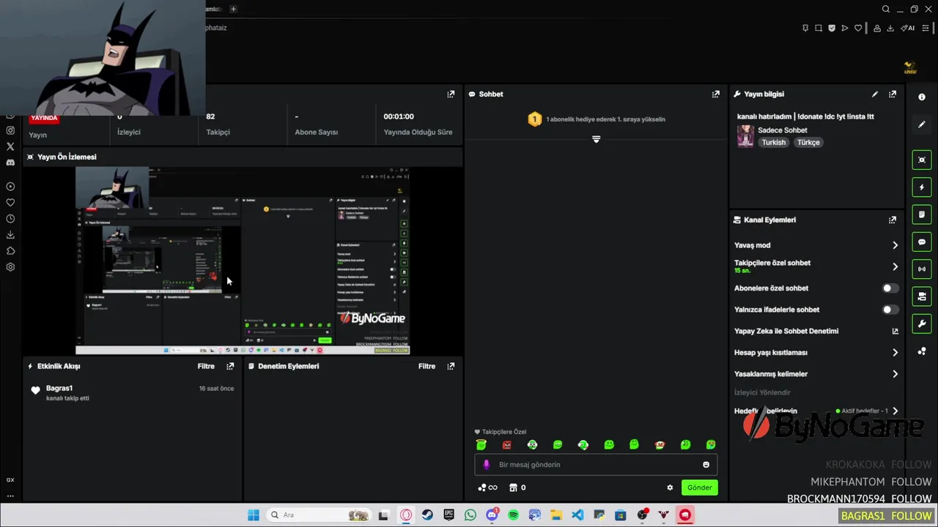Pop out the Etkinlik Akışı panel
This screenshot has height=527, width=938.
230,366
